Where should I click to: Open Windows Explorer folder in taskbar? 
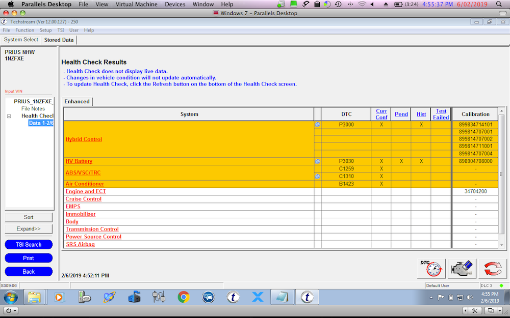tap(34, 297)
